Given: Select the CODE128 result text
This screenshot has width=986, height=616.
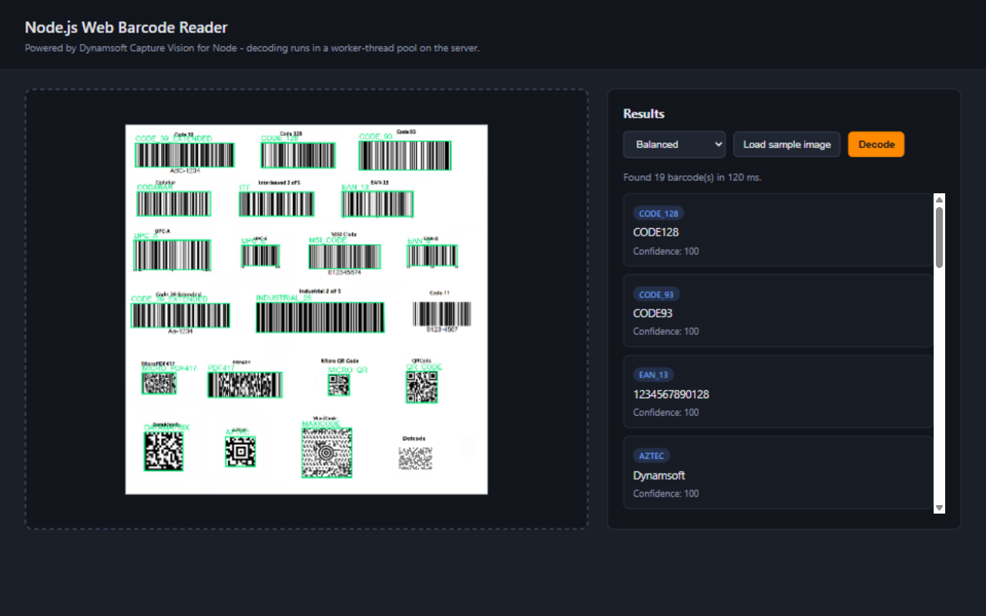Looking at the screenshot, I should click(656, 232).
